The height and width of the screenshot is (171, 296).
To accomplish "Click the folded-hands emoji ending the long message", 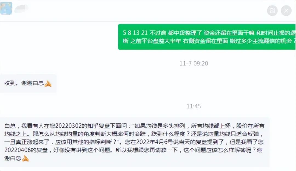I will click(x=25, y=158).
